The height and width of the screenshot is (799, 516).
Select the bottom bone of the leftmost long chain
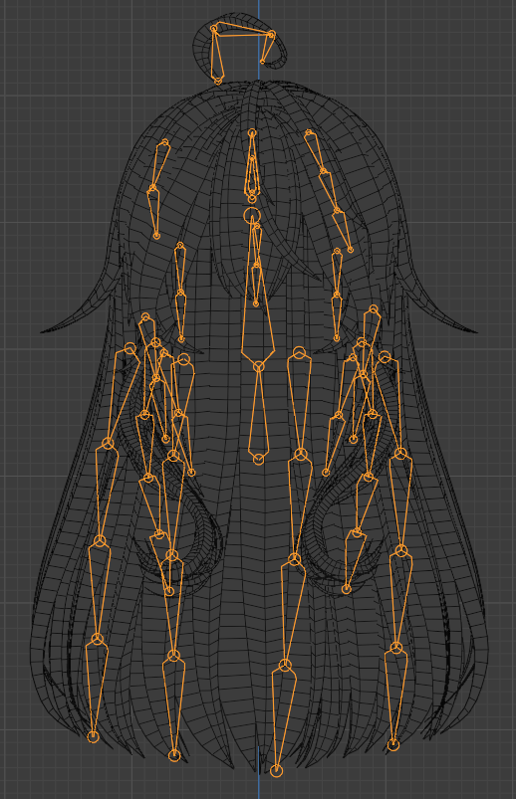[x=95, y=688]
